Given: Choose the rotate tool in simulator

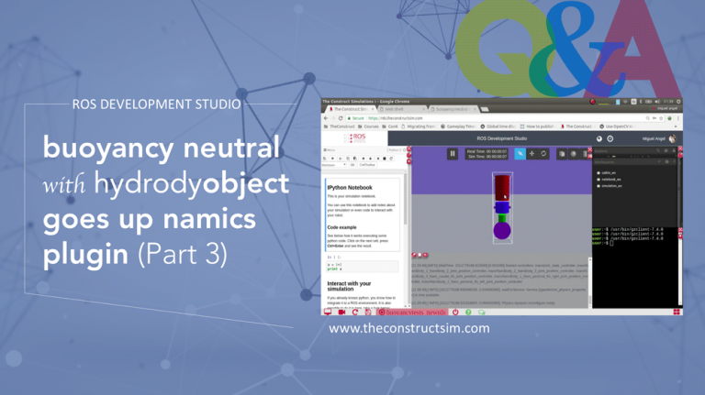Looking at the screenshot, I should tap(543, 154).
